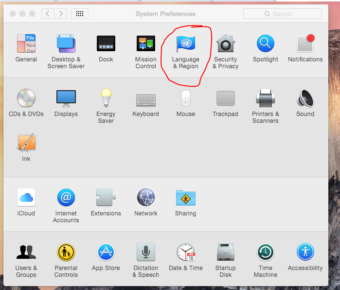Screen dimensions: 340x290
Task: Open the Mouse preferences pane
Action: [x=186, y=98]
